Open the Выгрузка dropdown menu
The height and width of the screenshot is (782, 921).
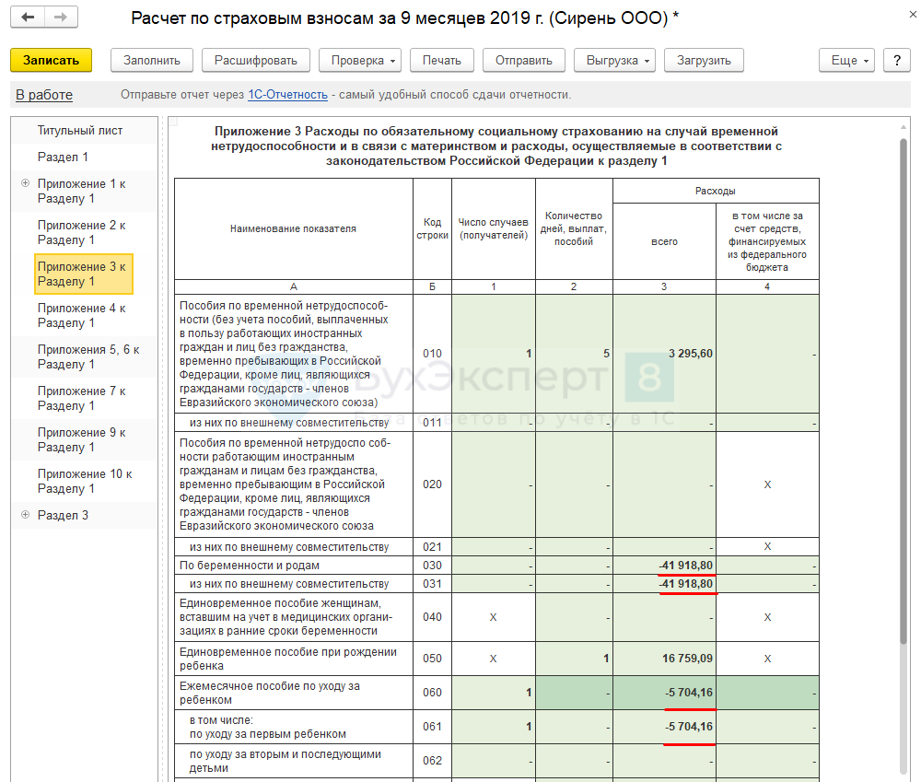point(613,60)
